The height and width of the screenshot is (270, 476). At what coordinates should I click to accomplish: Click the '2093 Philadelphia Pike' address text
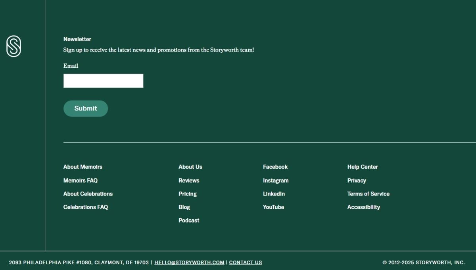(79, 262)
